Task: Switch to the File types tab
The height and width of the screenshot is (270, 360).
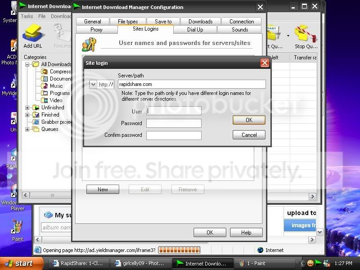Action: coord(128,21)
